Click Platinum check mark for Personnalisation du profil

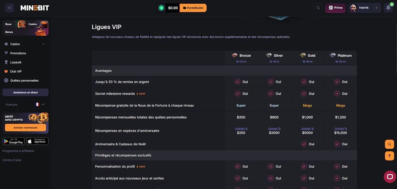[336, 167]
